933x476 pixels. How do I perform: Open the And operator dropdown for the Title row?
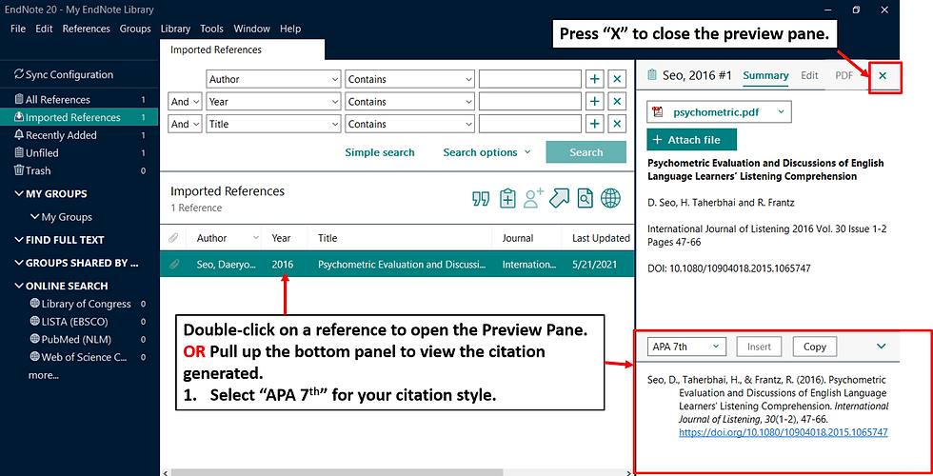click(x=185, y=124)
